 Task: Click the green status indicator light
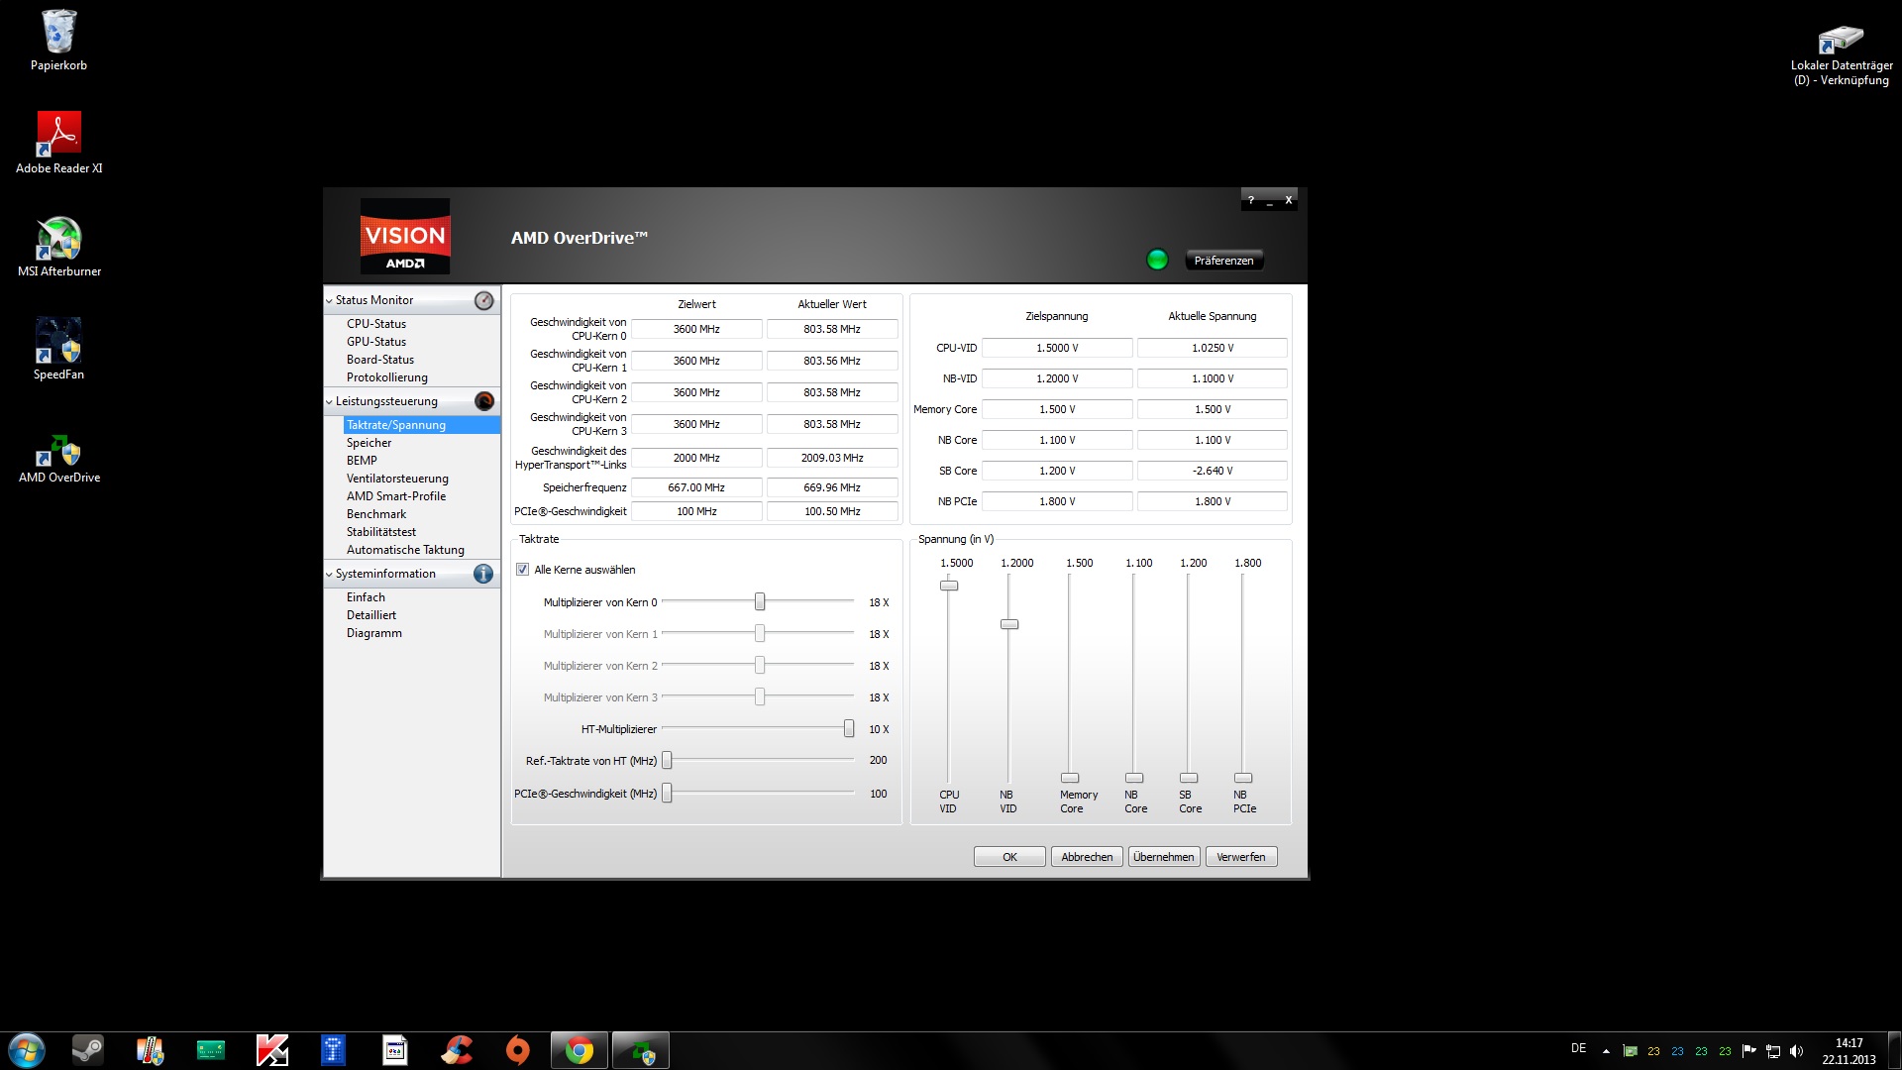pos(1157,260)
